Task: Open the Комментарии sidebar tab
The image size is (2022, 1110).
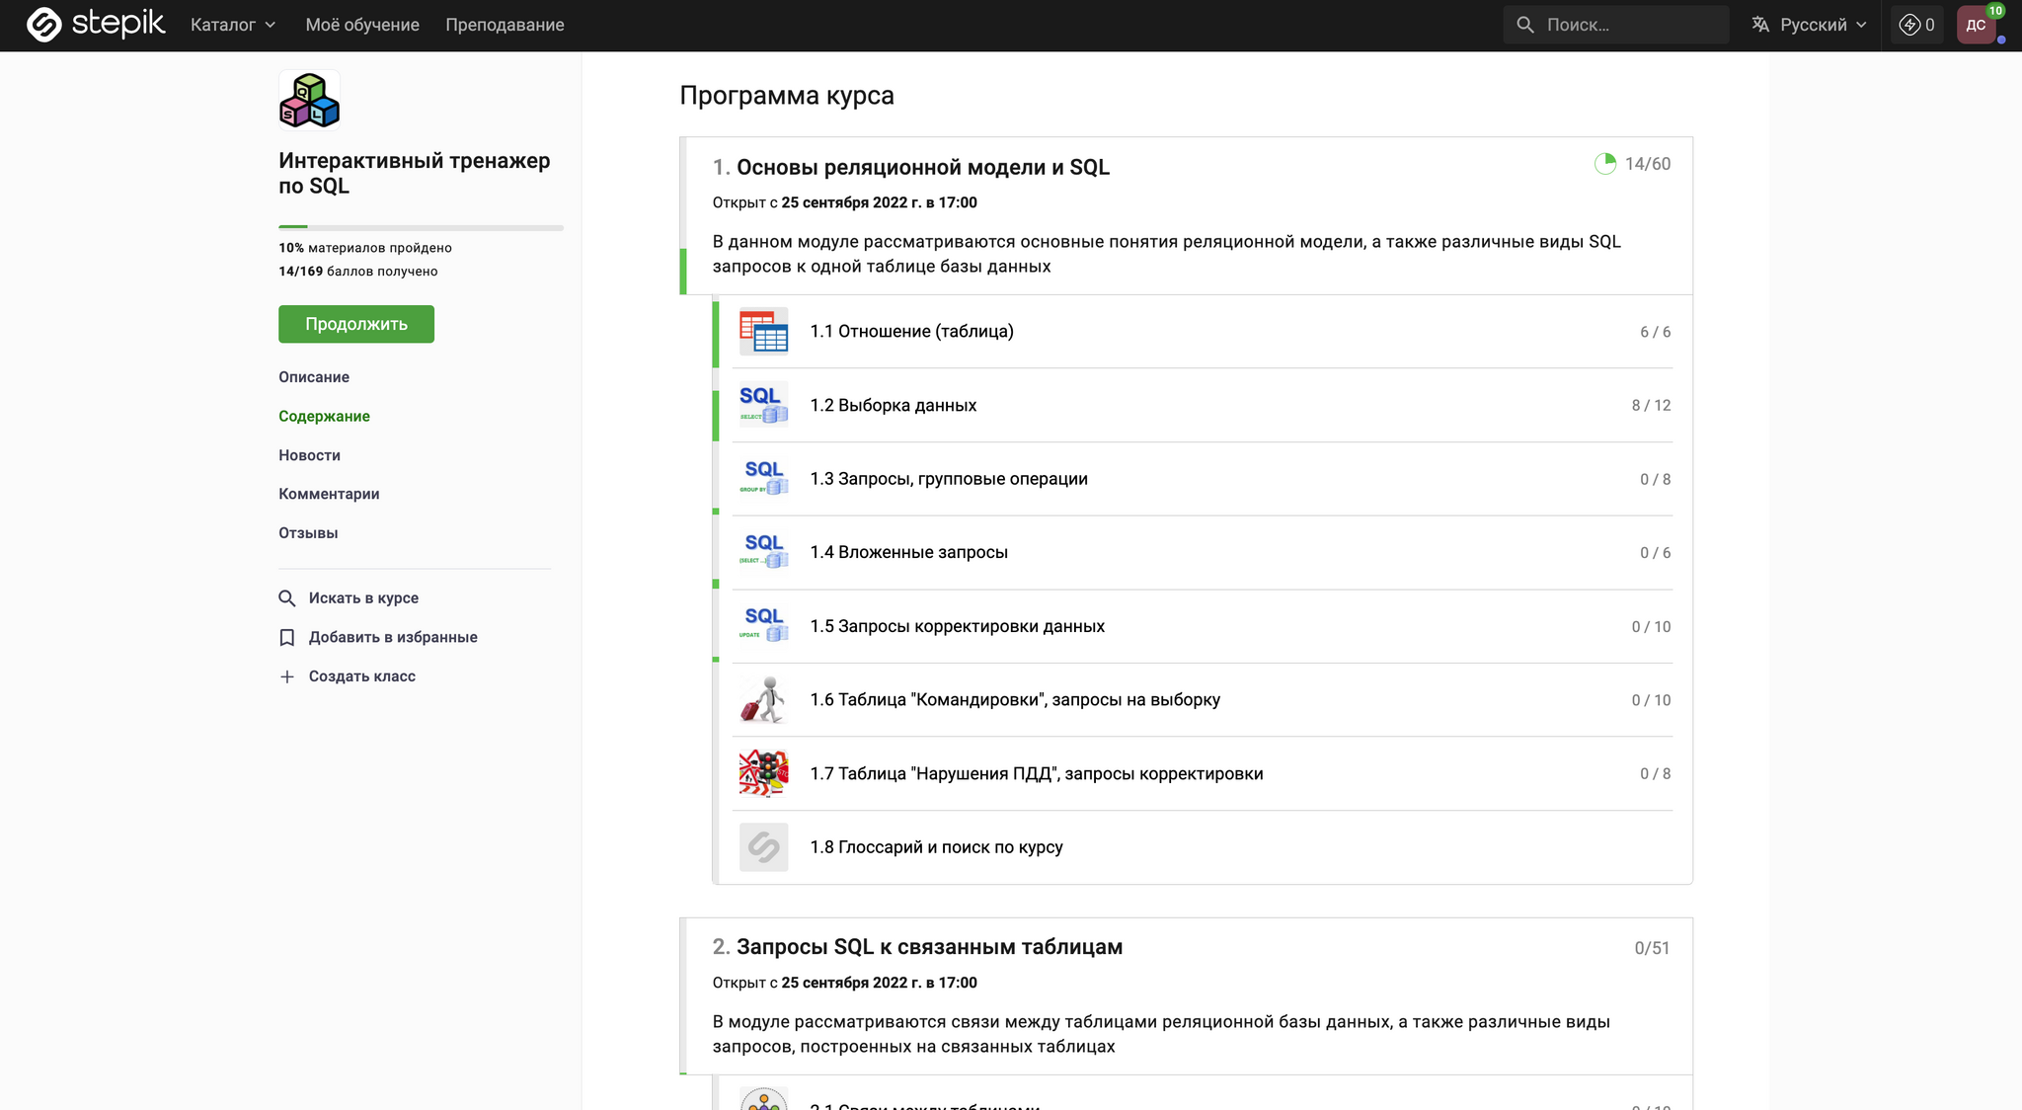Action: [x=329, y=494]
